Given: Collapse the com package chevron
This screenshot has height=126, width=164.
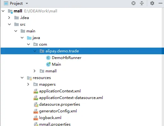Looking at the screenshot, I should (29, 44).
